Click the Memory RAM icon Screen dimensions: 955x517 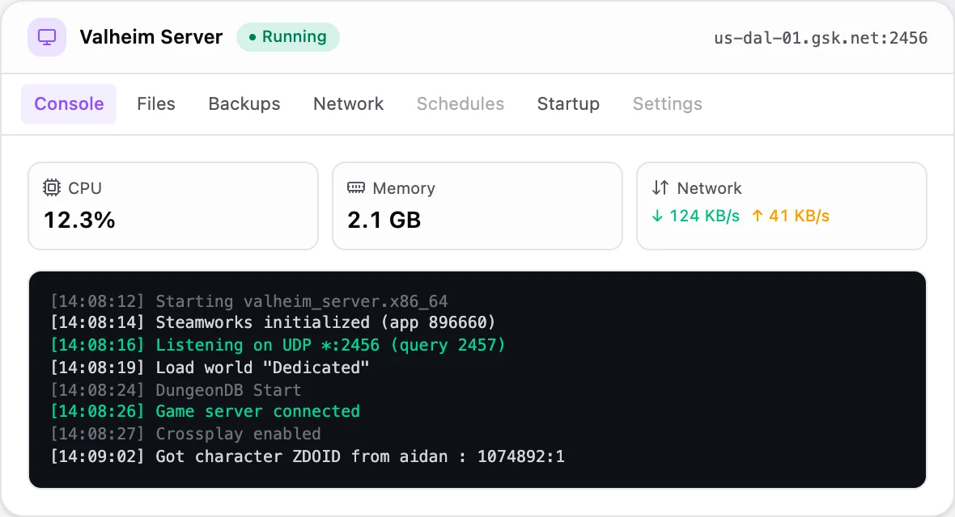[x=356, y=187]
